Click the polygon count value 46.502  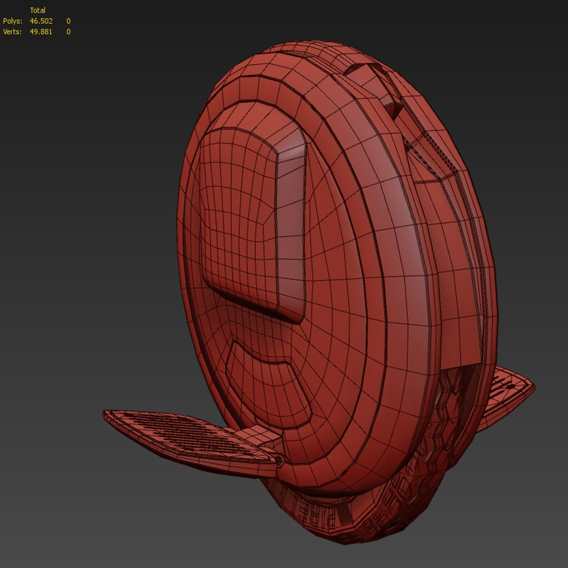(x=41, y=21)
